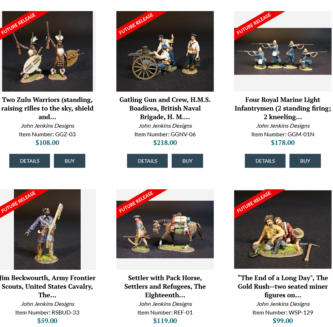Buy the Four Royal Marine Light Infantrymen
Viewport: 333px width, 327px height.
305,161
